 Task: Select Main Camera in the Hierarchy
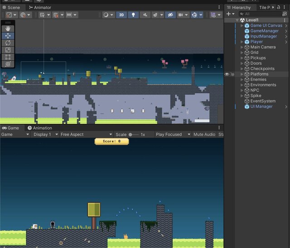(263, 47)
